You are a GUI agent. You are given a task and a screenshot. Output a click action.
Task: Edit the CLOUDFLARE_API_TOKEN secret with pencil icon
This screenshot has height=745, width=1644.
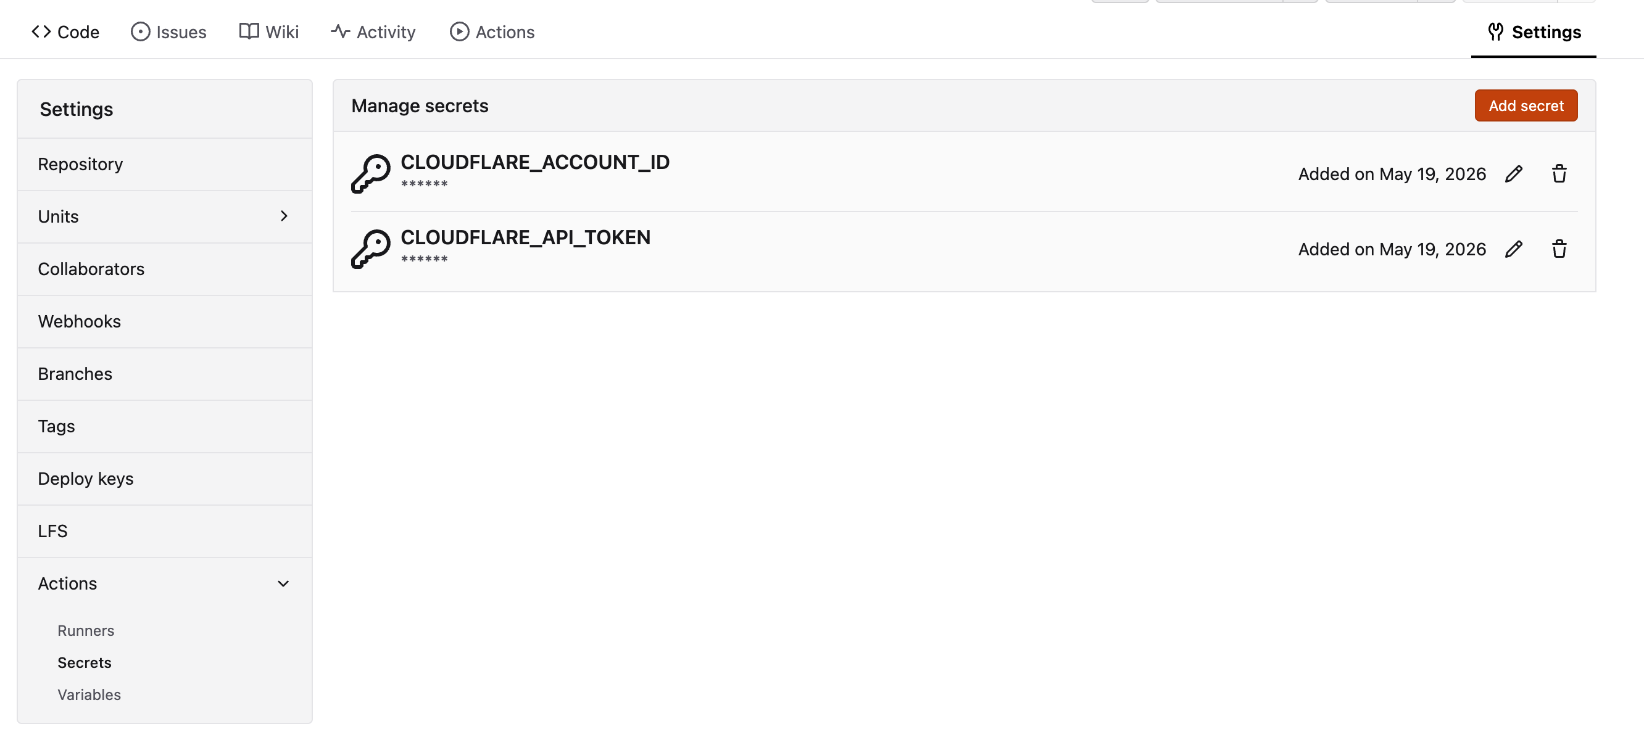(x=1514, y=249)
